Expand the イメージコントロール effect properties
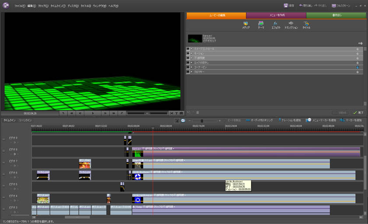The image size is (368, 224). (x=192, y=49)
